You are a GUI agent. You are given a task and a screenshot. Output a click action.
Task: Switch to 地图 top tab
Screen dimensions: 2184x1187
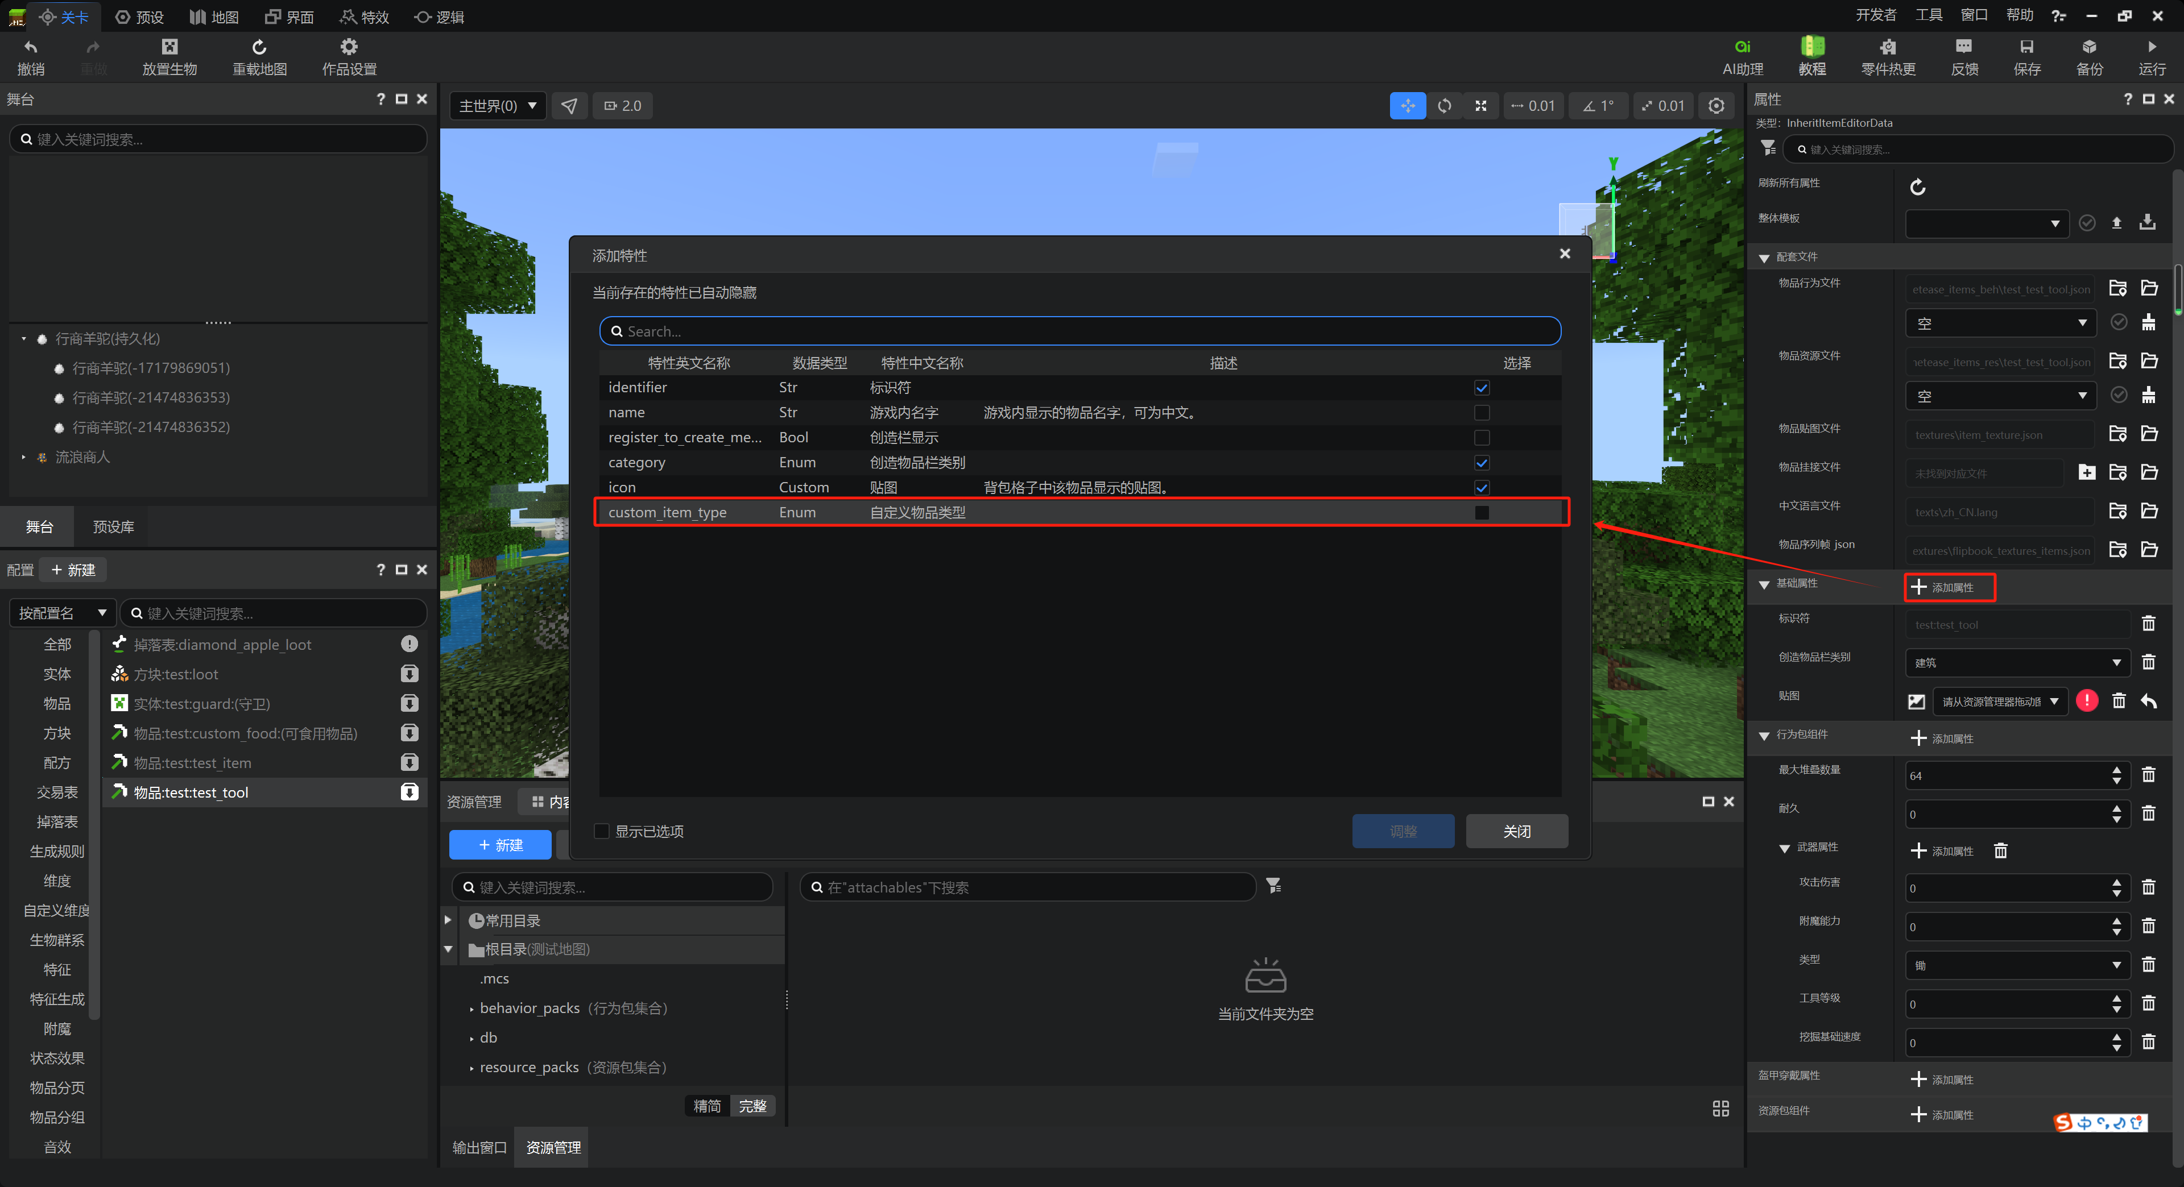point(214,17)
